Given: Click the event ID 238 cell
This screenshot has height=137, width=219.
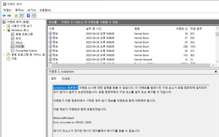Looking at the screenshot, I should tap(185, 47).
